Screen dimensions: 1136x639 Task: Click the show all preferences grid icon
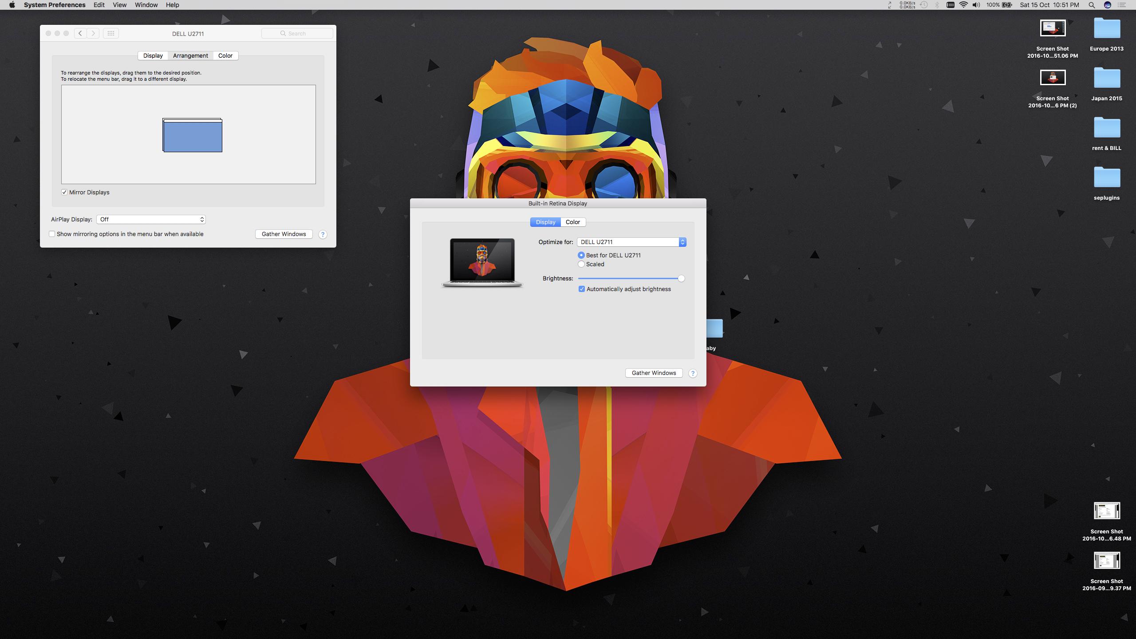click(x=111, y=33)
